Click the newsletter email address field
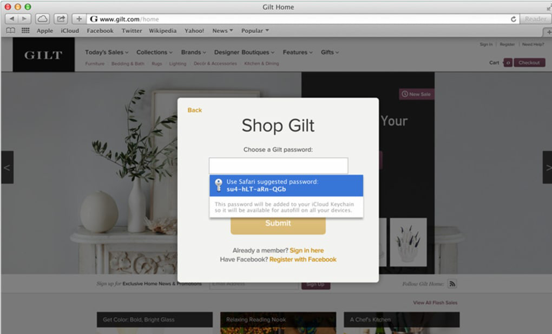 [x=254, y=285]
